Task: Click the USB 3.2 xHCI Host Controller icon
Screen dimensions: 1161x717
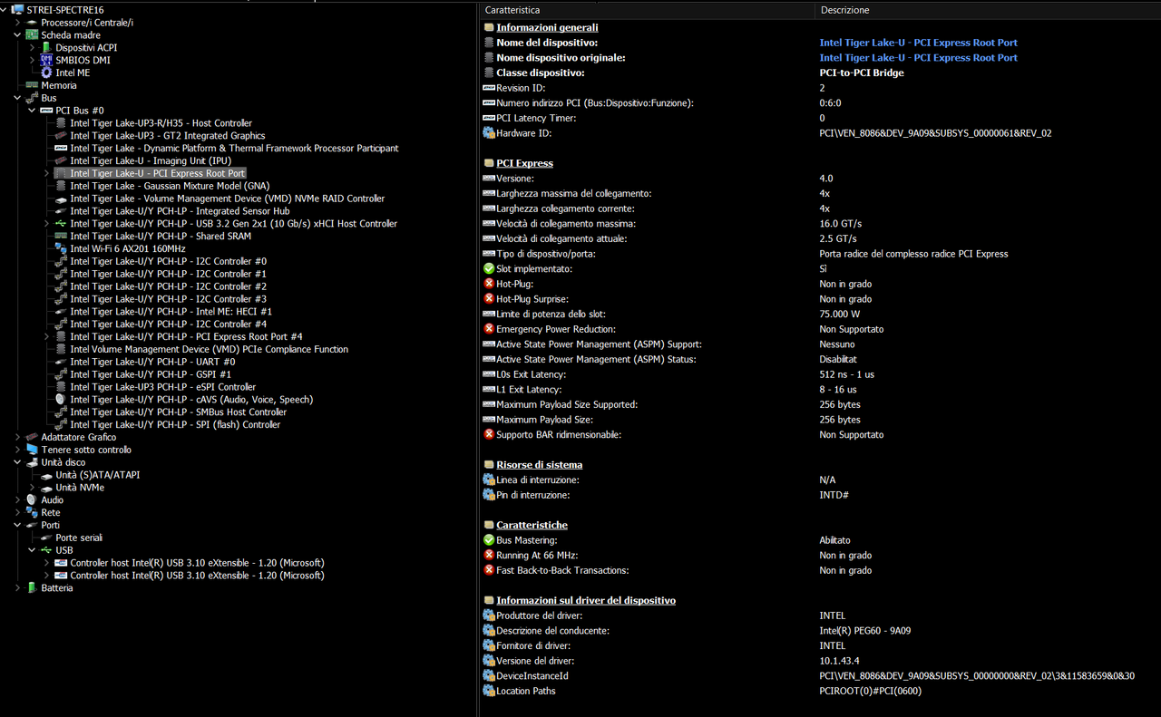Action: point(62,223)
